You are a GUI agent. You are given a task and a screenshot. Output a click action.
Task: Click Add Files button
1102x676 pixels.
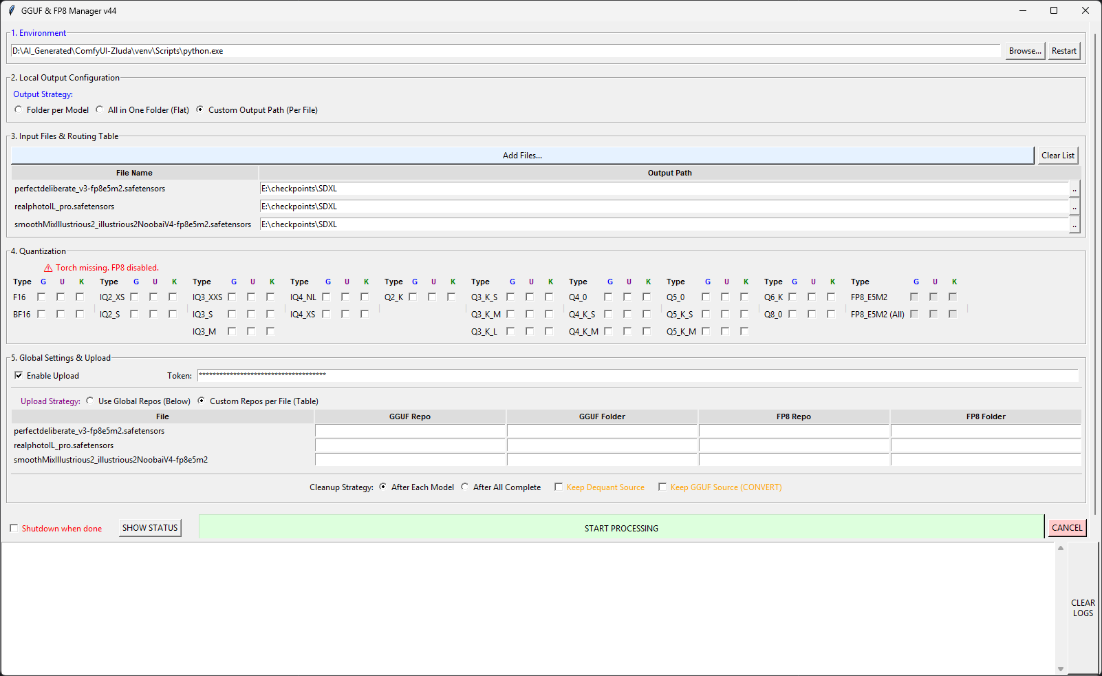522,156
